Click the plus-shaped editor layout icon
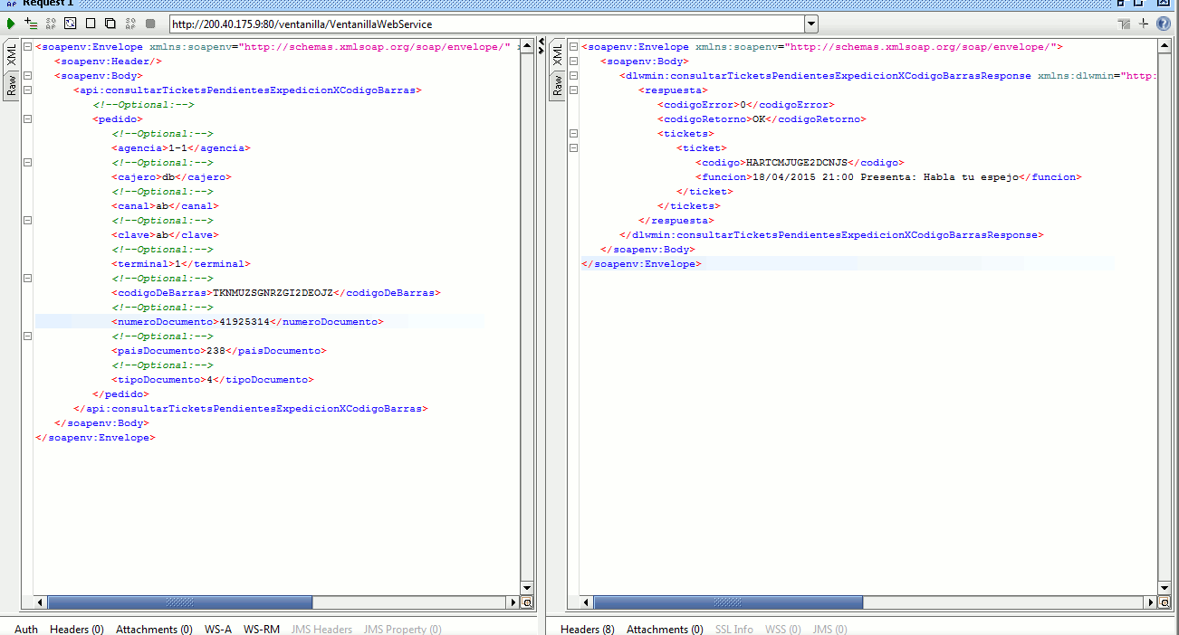The image size is (1179, 635). pyautogui.click(x=1144, y=24)
